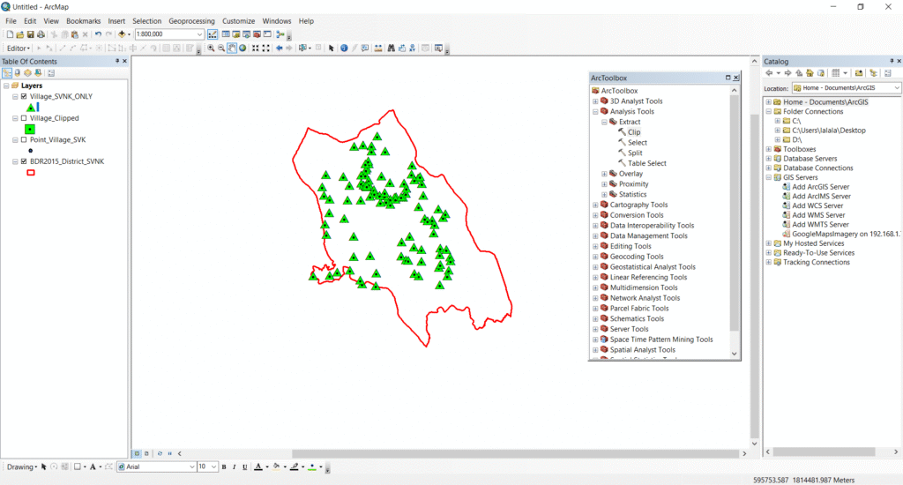
Task: Collapse the Analysis Tools toolbox
Action: click(595, 112)
